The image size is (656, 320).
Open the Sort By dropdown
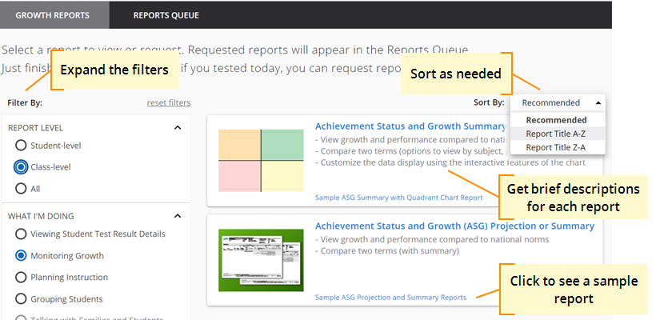(x=558, y=102)
